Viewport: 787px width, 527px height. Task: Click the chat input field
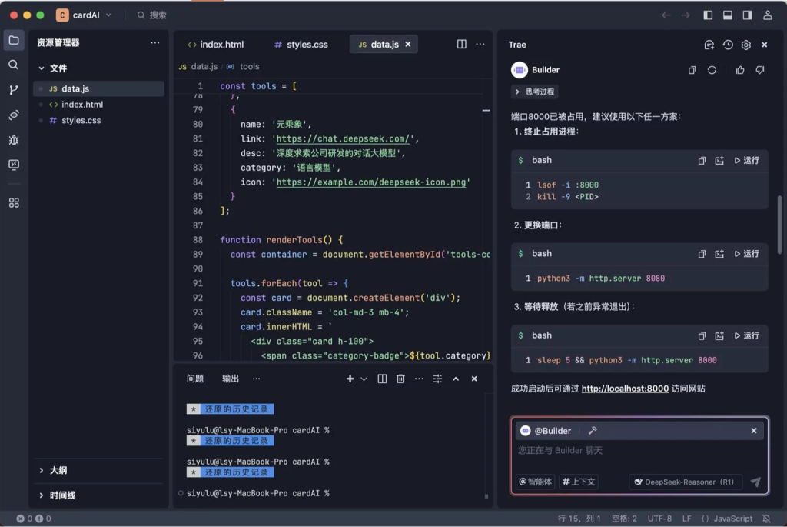(x=639, y=451)
